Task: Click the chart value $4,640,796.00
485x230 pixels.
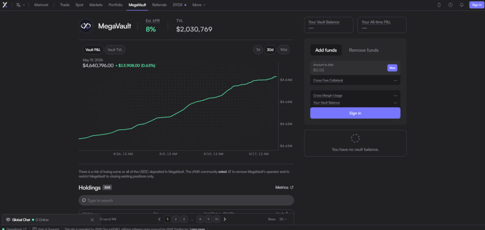Action: 98,65
